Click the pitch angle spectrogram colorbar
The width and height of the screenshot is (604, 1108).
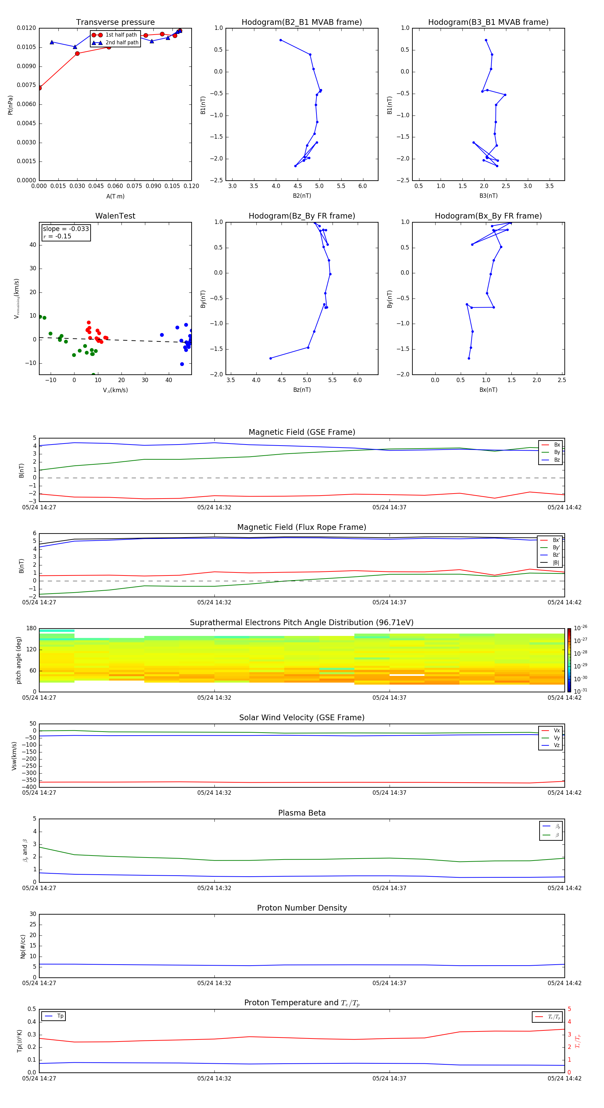pyautogui.click(x=569, y=660)
